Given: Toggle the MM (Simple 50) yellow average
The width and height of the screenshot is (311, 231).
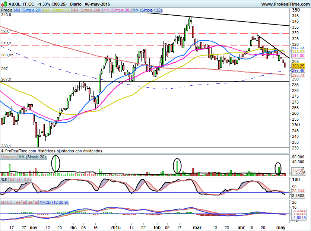Looking at the screenshot, I should pyautogui.click(x=56, y=10).
